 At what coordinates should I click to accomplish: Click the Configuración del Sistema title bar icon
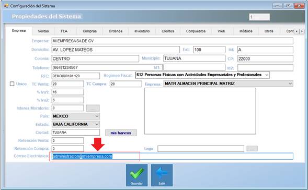(x=6, y=6)
